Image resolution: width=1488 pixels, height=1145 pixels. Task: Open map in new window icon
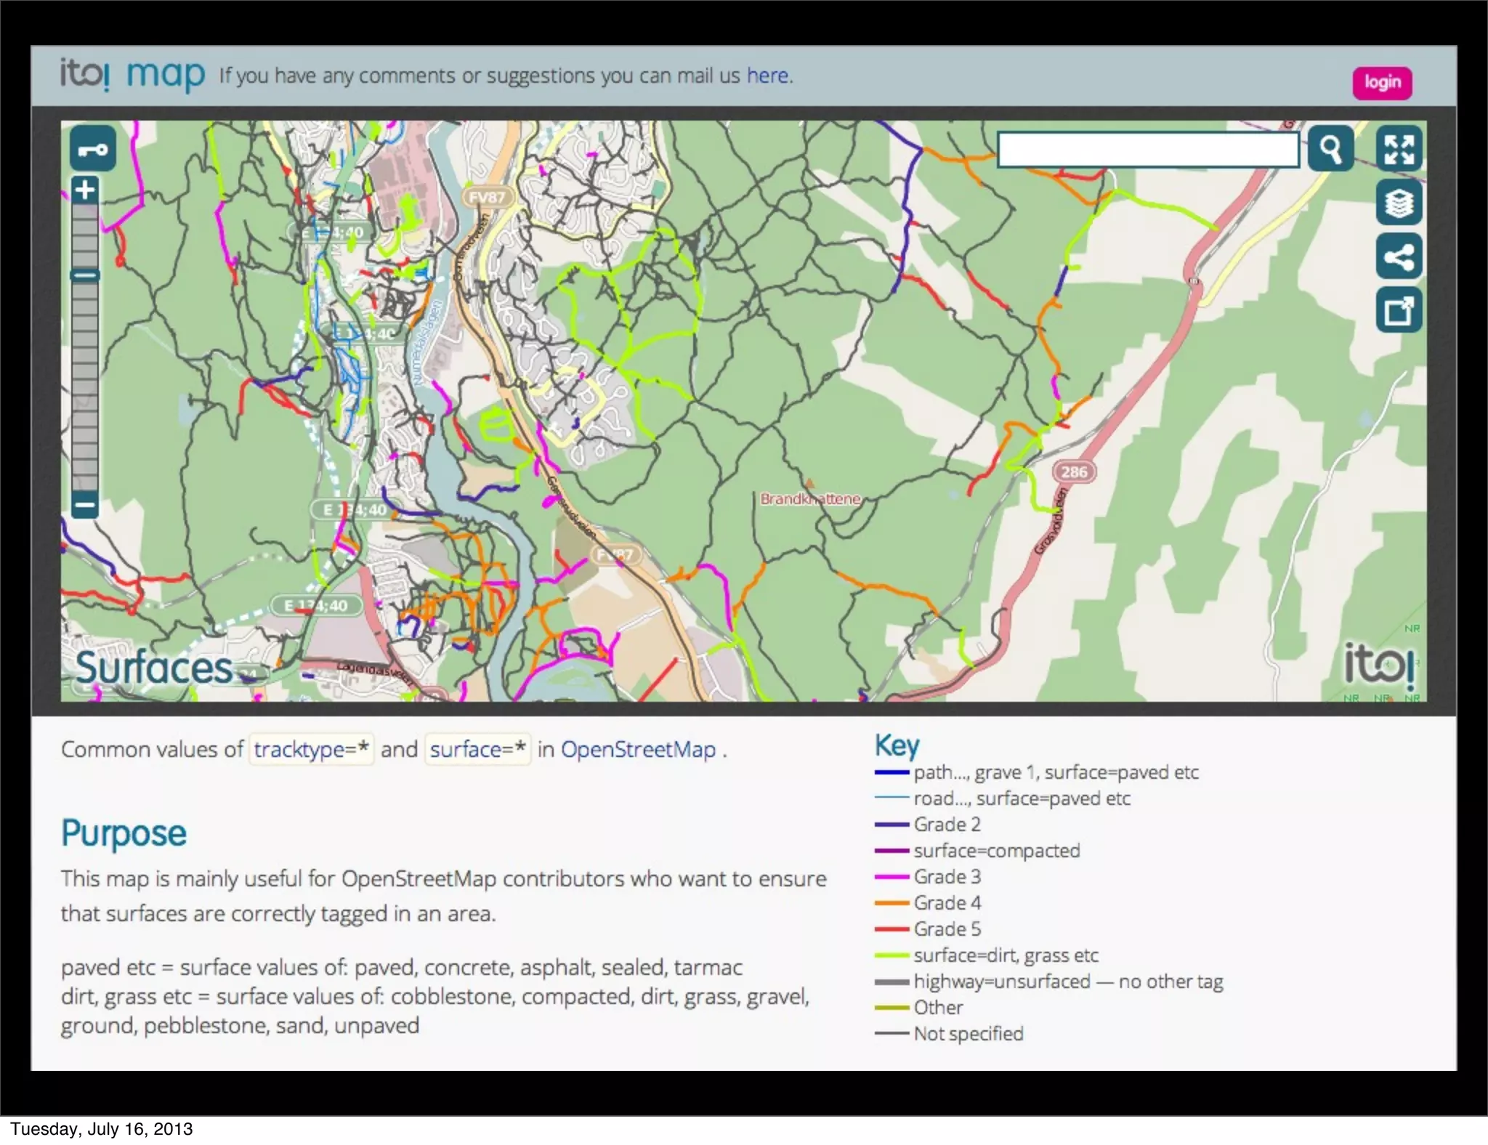(x=1399, y=311)
